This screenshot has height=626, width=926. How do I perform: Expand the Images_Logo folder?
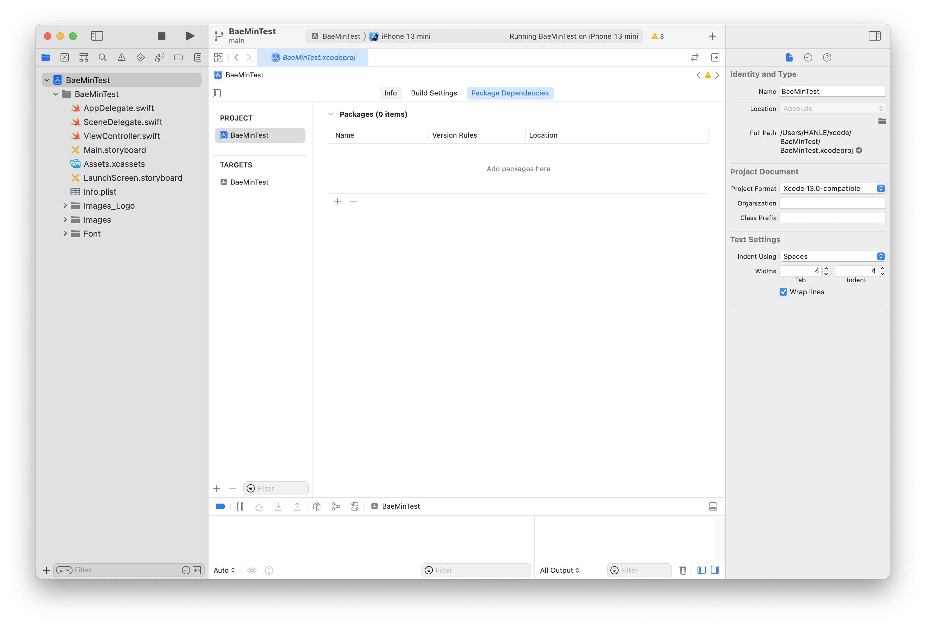pyautogui.click(x=65, y=206)
